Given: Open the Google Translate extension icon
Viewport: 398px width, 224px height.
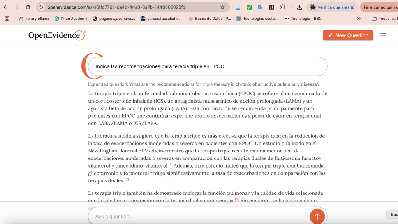Looking at the screenshot, I should pos(260,7).
